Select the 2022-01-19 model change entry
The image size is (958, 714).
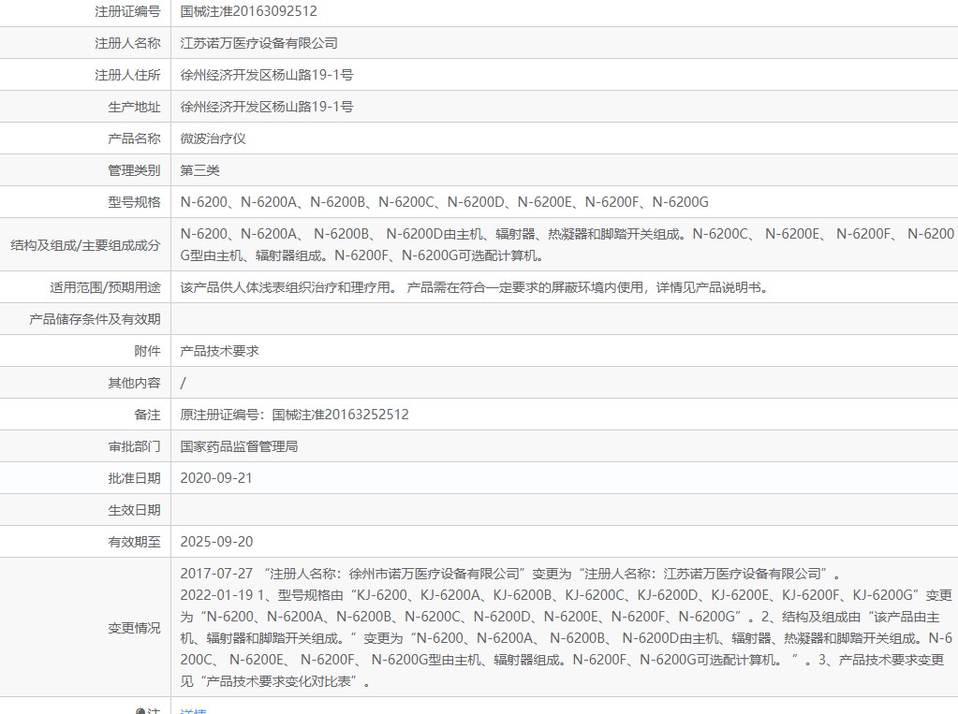coord(567,638)
